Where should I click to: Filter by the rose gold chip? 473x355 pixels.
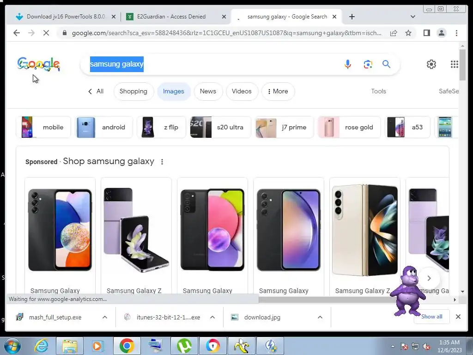349,127
